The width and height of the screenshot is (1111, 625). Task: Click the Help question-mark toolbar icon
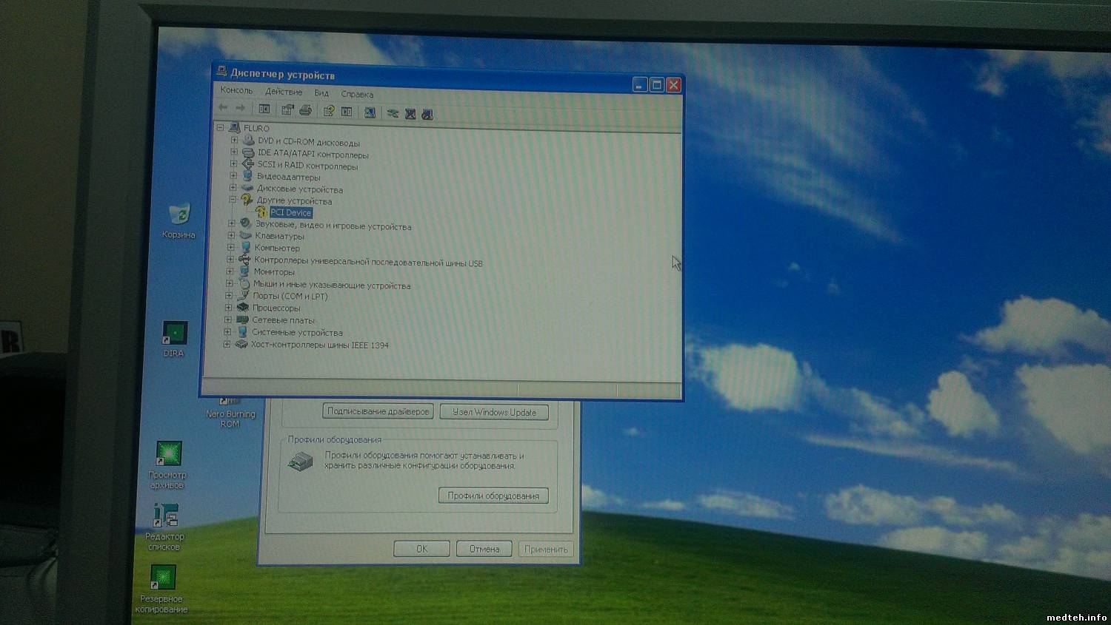click(328, 111)
